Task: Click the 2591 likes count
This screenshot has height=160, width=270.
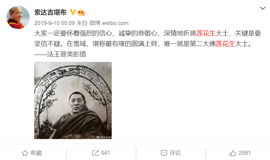Action: pyautogui.click(x=244, y=153)
